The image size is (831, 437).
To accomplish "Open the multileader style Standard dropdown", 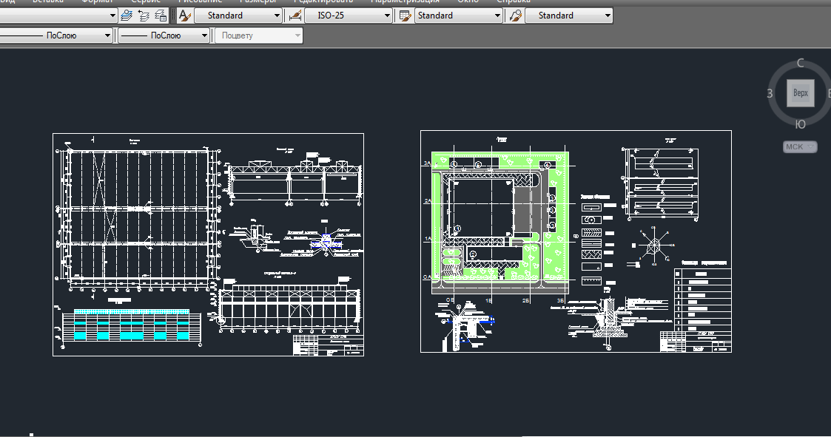I will coord(568,16).
